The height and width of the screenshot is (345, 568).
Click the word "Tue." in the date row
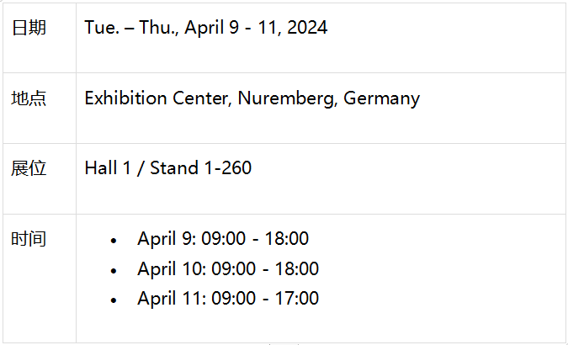click(x=100, y=28)
